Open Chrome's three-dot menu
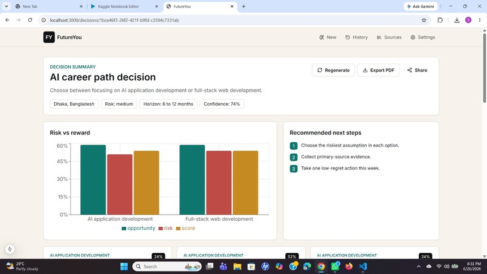This screenshot has width=487, height=274. pos(480,20)
